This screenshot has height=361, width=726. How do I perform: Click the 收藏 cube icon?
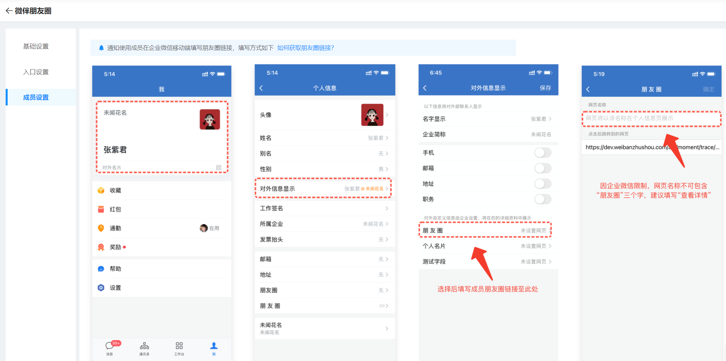point(101,190)
